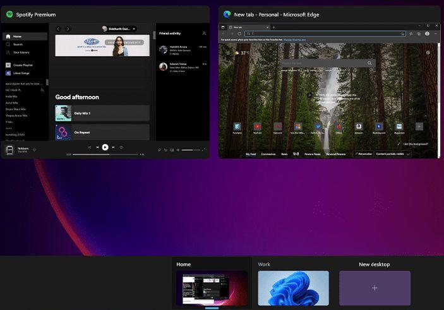The image size is (444, 310).
Task: Select the News feed tab
Action: [284, 154]
